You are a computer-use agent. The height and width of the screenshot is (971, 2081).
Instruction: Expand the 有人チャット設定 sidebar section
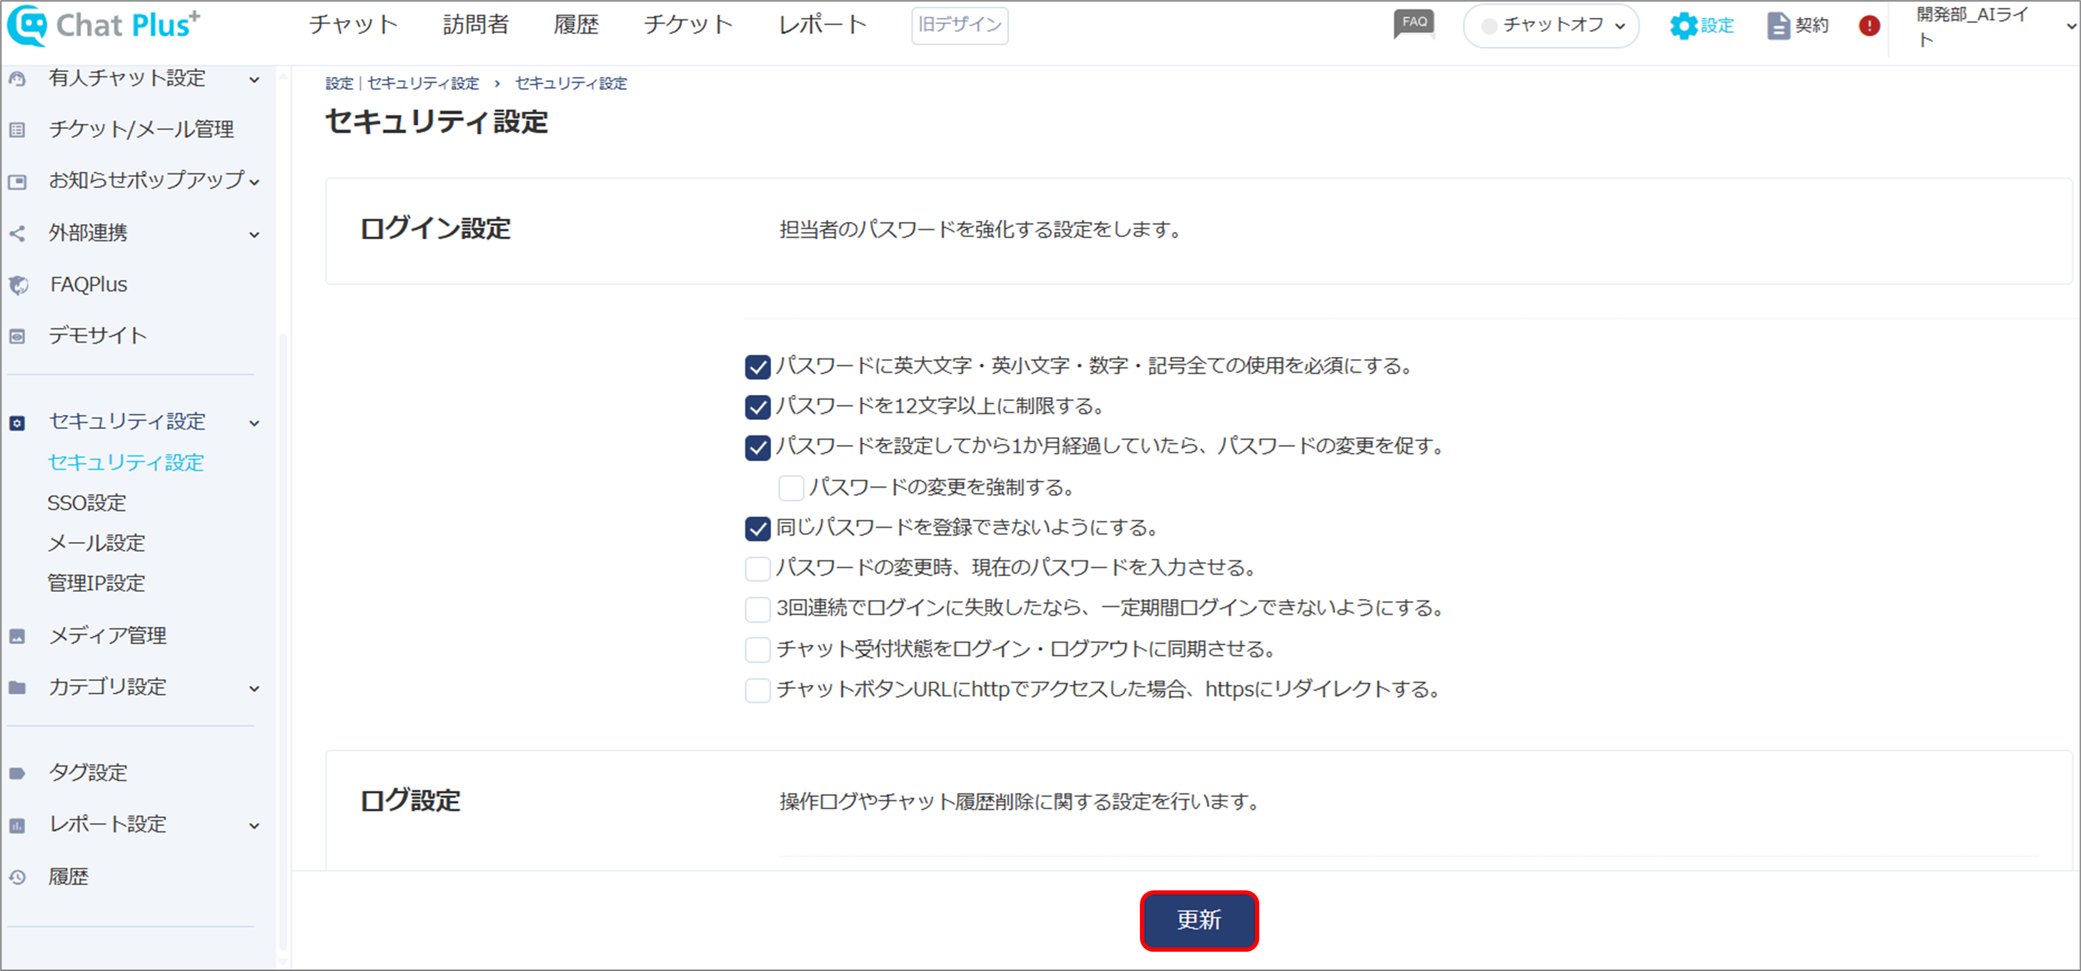pos(254,79)
